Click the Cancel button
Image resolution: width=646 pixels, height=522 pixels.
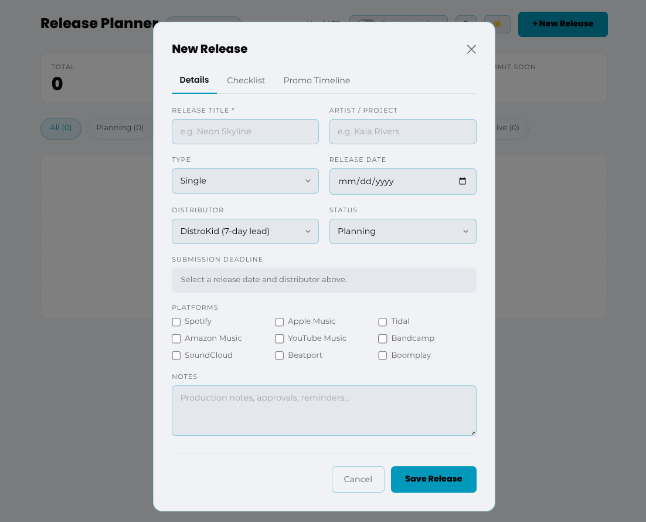coord(358,479)
